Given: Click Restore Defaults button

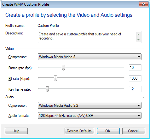Looking at the screenshot, I should tap(79, 131).
